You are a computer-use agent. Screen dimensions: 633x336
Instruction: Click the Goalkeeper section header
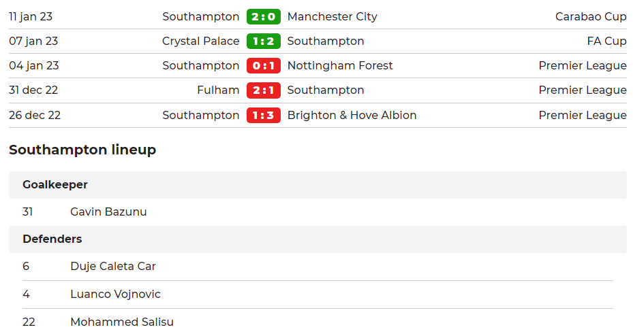pyautogui.click(x=318, y=185)
